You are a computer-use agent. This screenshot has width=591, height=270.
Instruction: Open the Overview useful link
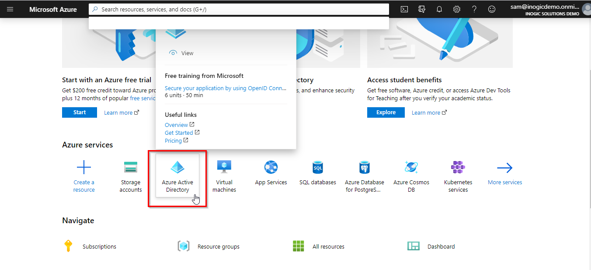coord(179,125)
